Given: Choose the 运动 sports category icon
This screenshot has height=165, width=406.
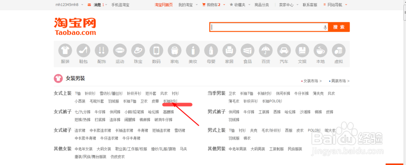Looking at the screenshot, I should tap(120, 50).
